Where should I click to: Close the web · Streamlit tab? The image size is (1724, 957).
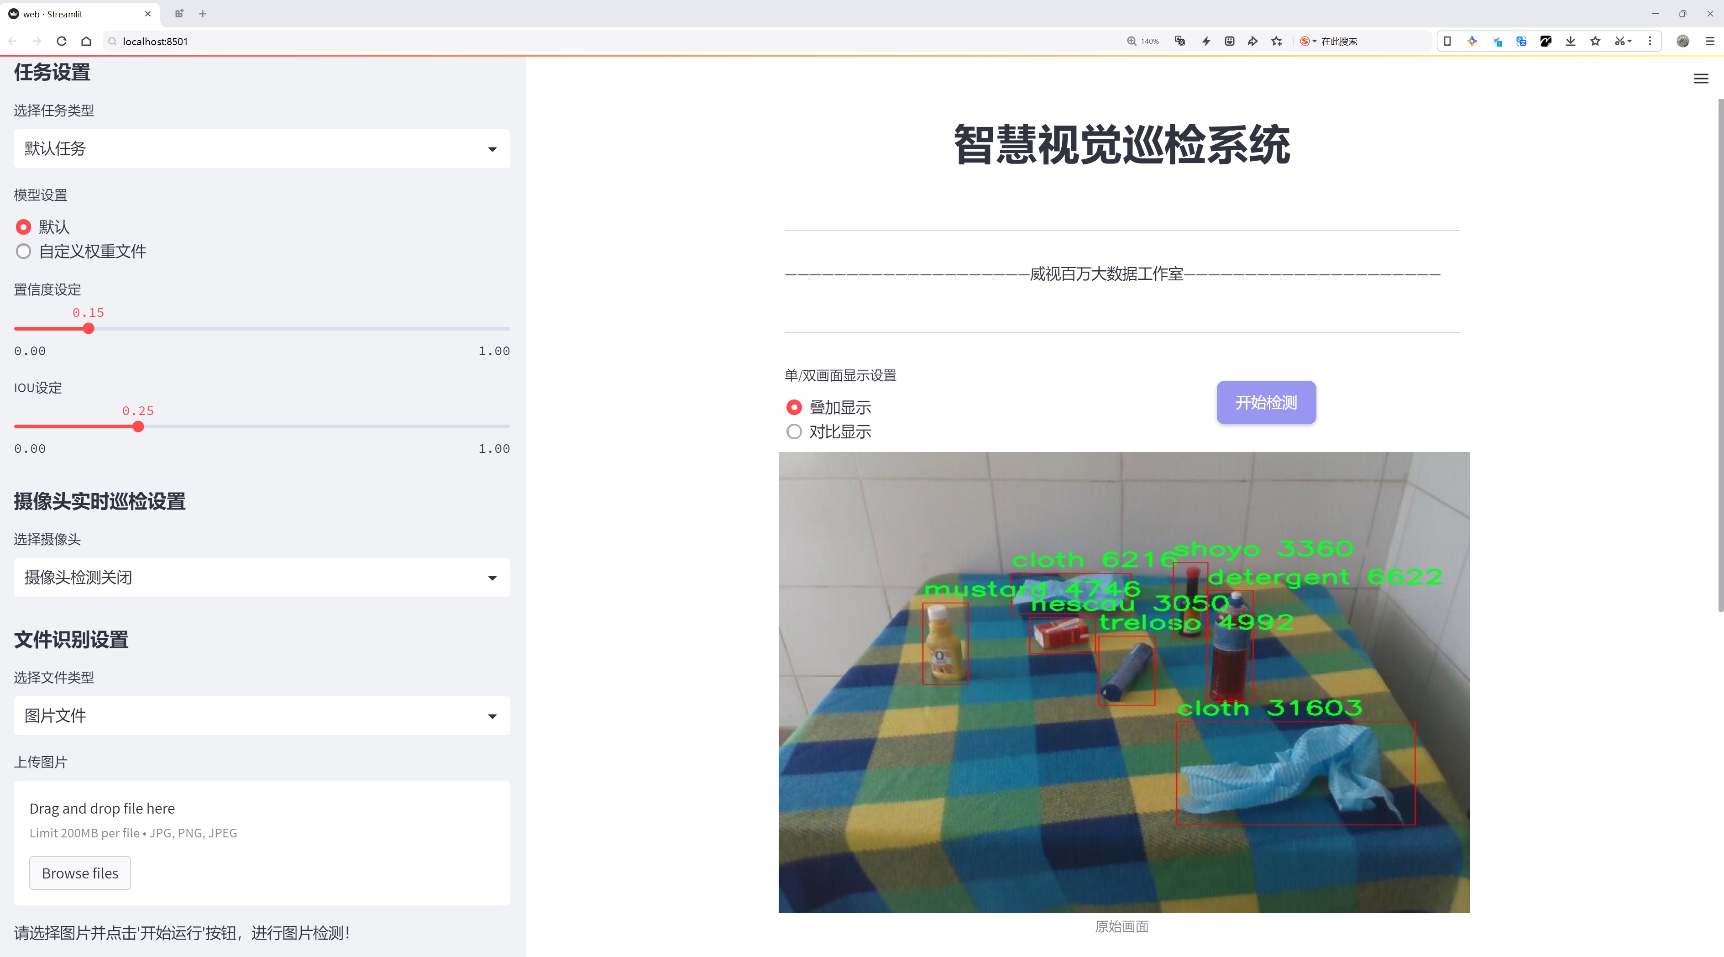tap(148, 13)
